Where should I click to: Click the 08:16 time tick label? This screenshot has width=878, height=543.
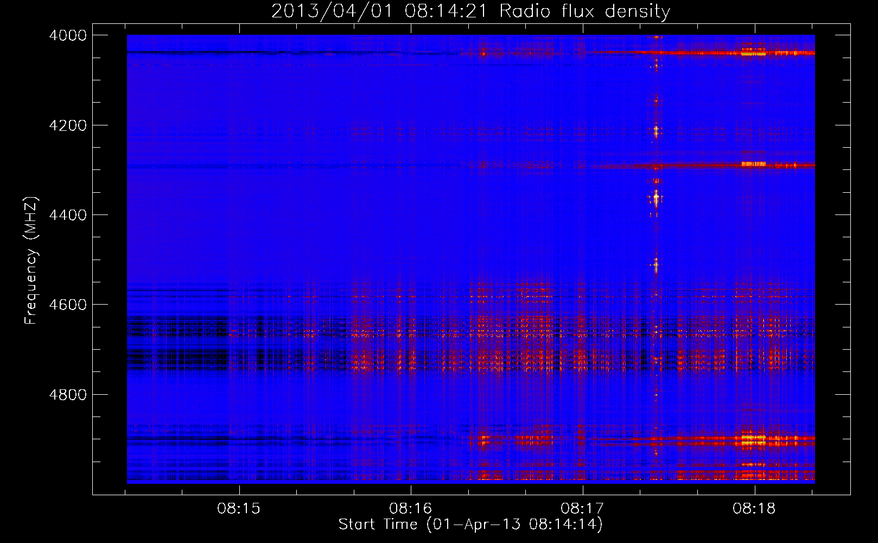click(411, 509)
